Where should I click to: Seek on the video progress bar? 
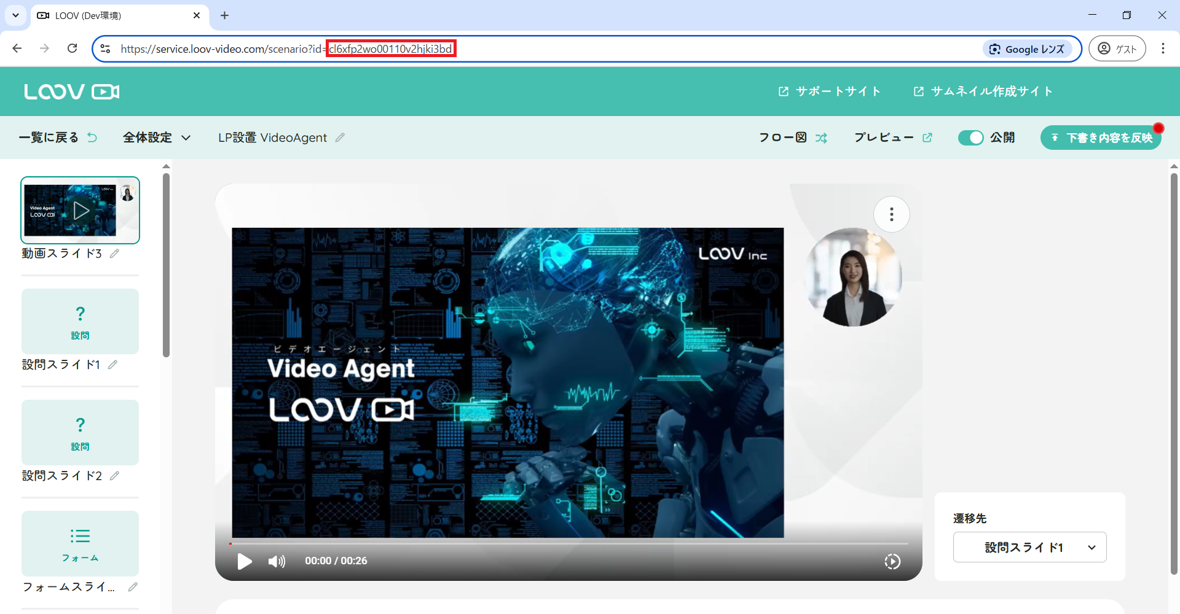pyautogui.click(x=568, y=543)
